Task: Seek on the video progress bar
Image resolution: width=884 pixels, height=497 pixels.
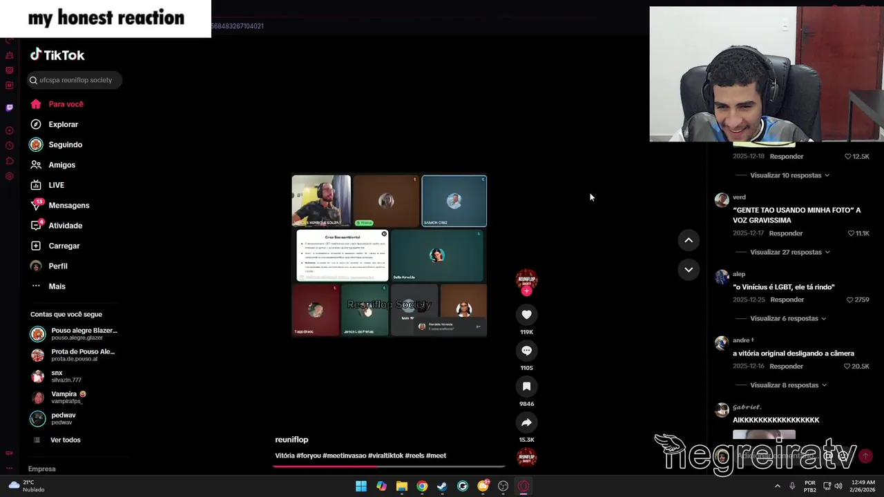Action: click(x=389, y=467)
